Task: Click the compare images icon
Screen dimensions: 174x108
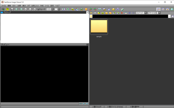Action: point(100,9)
